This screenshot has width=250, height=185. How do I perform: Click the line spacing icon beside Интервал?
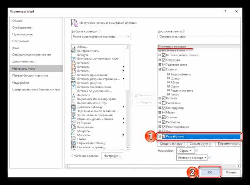(73, 123)
